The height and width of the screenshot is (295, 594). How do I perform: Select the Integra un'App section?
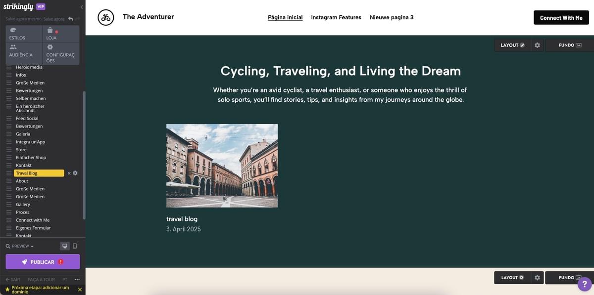click(x=30, y=142)
